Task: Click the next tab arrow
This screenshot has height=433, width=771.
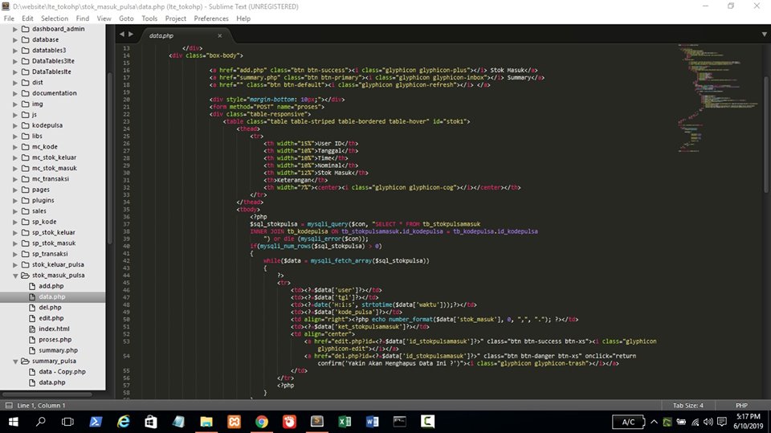Action: tap(130, 35)
